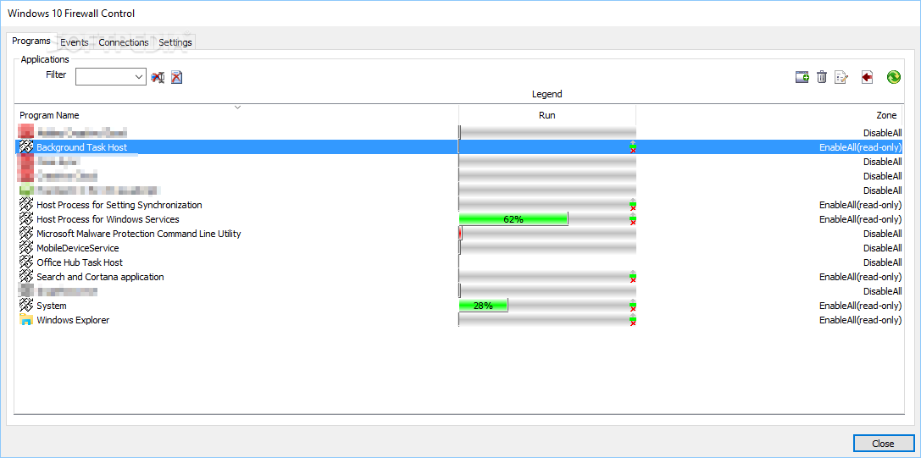Click the Close button
Viewport: 921px width, 458px height.
[883, 444]
